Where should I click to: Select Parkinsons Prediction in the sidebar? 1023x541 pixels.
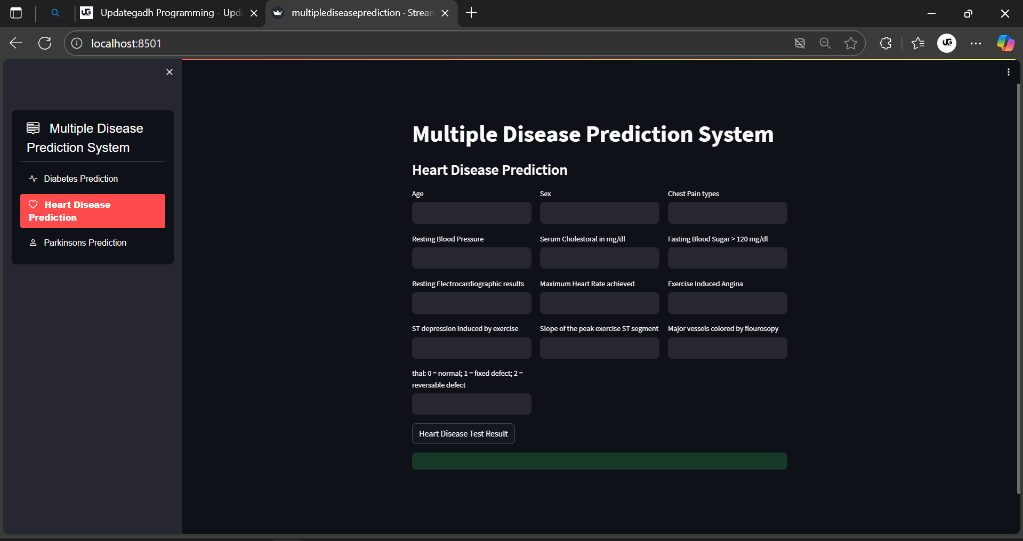pos(85,243)
